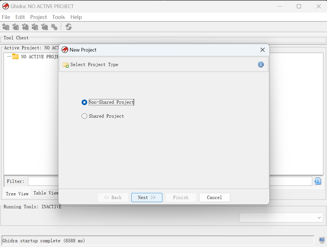Viewport: 327px width, 247px height.
Task: Click the Find Checkouts toolbar icon
Action: point(54,27)
